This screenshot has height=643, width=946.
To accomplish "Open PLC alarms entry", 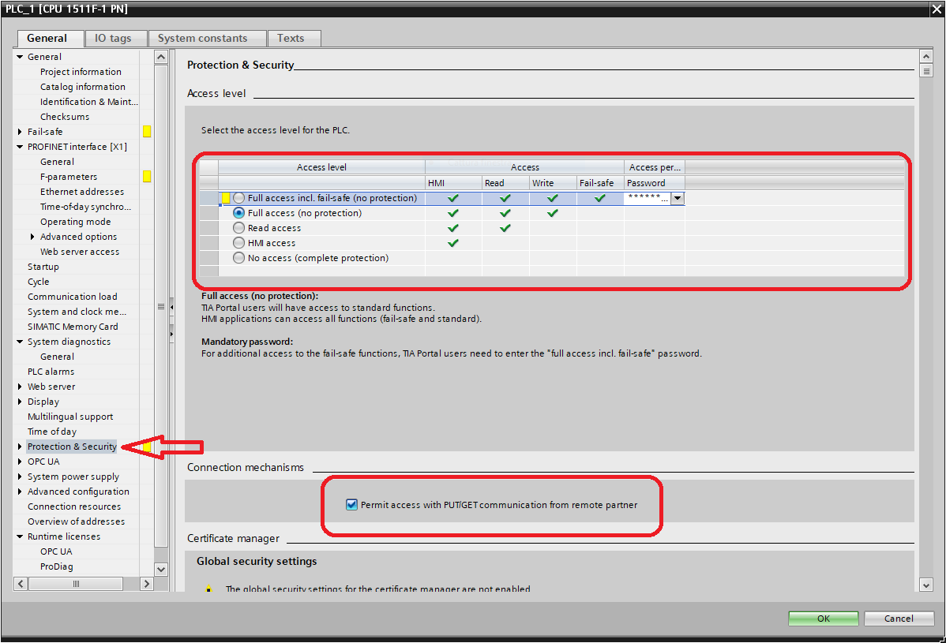I will [51, 372].
